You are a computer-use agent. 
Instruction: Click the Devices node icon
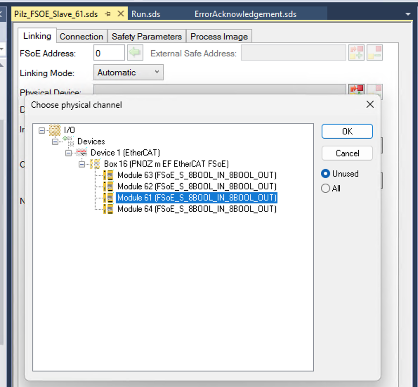[68, 141]
